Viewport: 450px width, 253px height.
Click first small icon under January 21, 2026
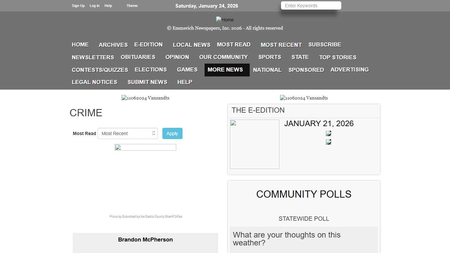tap(328, 133)
